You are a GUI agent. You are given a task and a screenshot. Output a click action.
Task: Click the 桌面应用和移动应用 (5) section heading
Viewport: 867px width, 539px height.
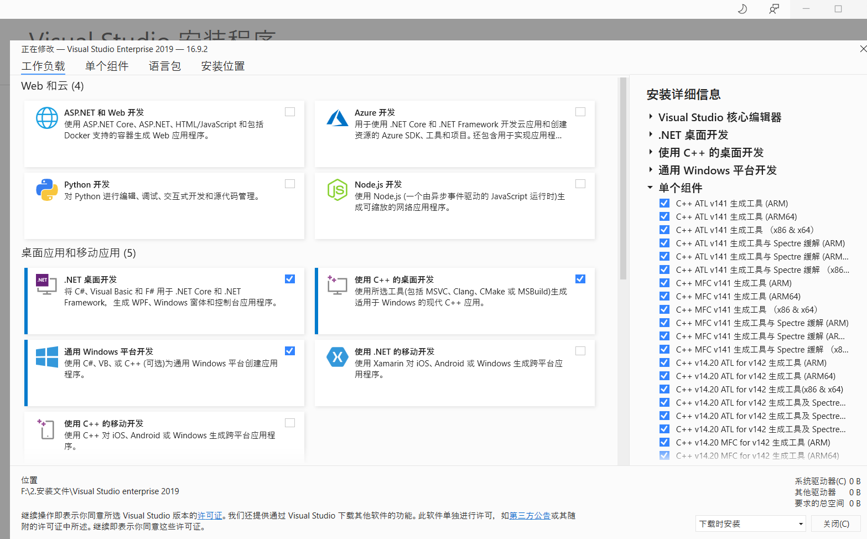pyautogui.click(x=79, y=253)
